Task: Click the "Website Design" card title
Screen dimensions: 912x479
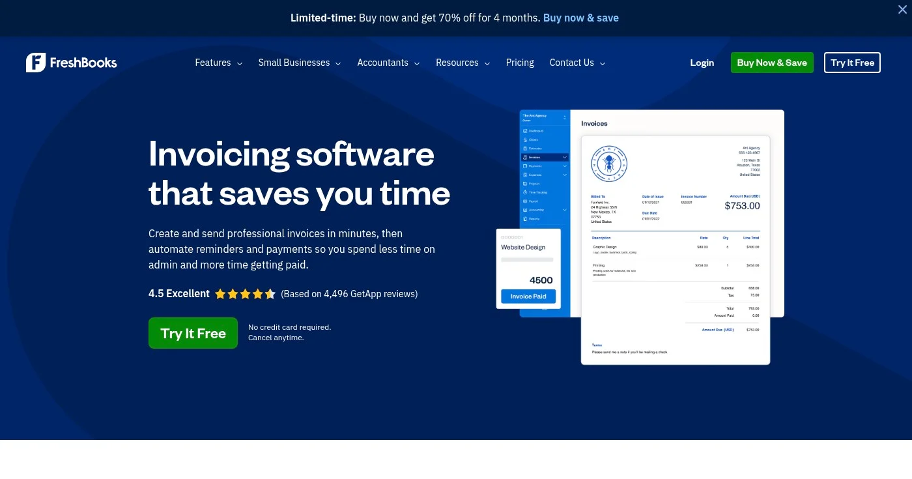Action: point(523,247)
